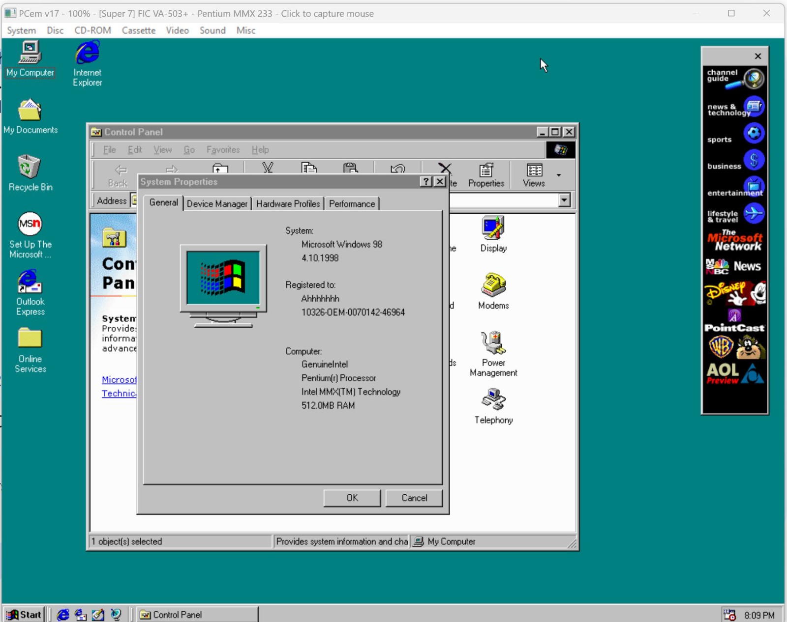The image size is (787, 622).
Task: Launch Internet Explorer from desktop
Action: [88, 64]
